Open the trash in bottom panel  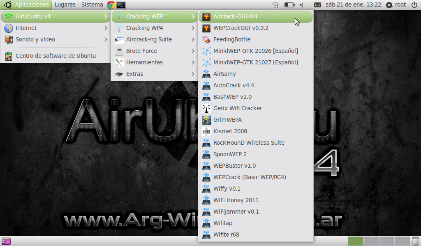pos(415,241)
